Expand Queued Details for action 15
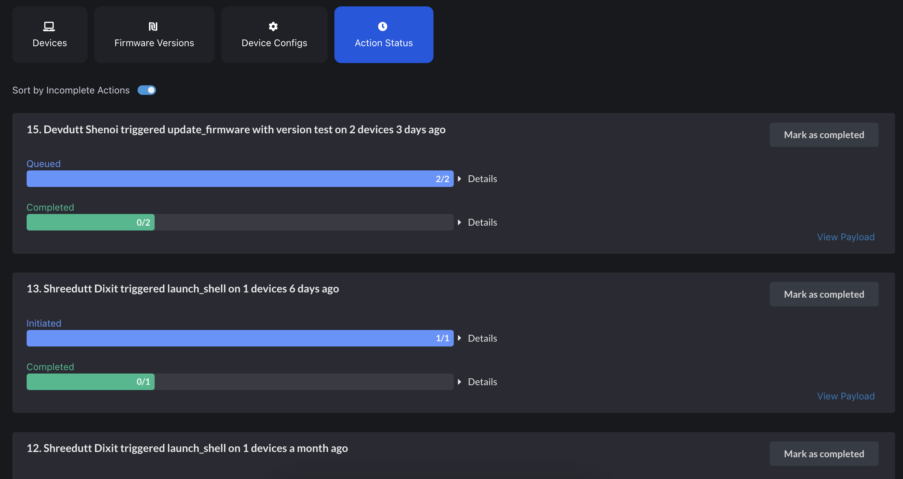Image resolution: width=903 pixels, height=479 pixels. [477, 179]
